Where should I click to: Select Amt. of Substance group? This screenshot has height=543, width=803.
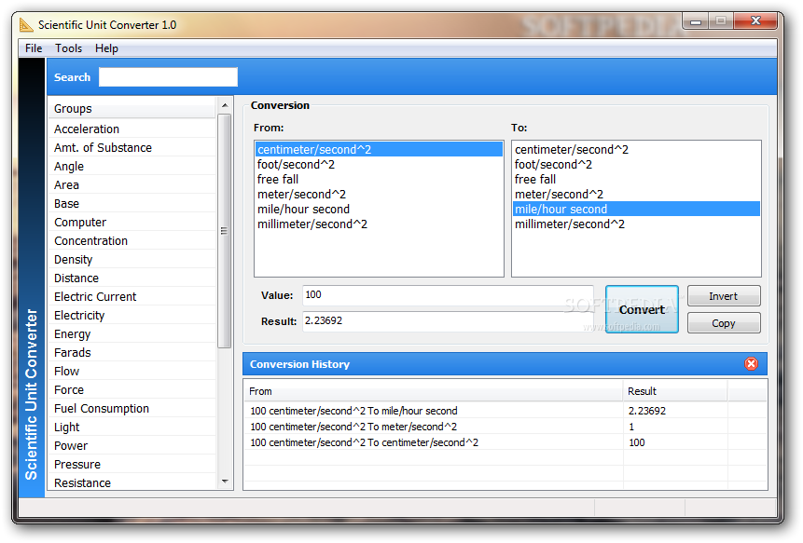pyautogui.click(x=132, y=148)
